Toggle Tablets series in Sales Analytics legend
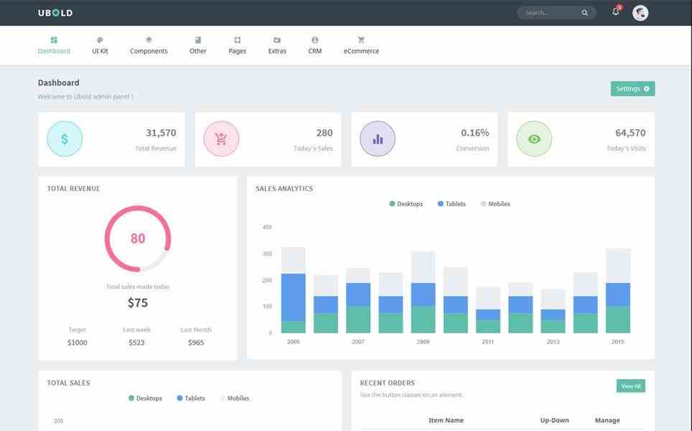This screenshot has width=692, height=431. 452,204
